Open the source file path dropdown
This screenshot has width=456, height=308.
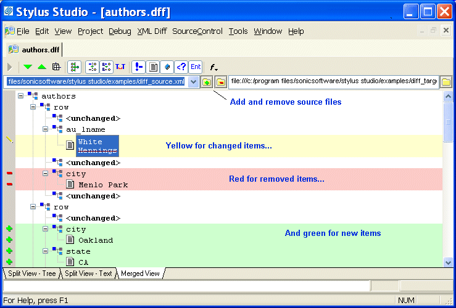tap(193, 81)
